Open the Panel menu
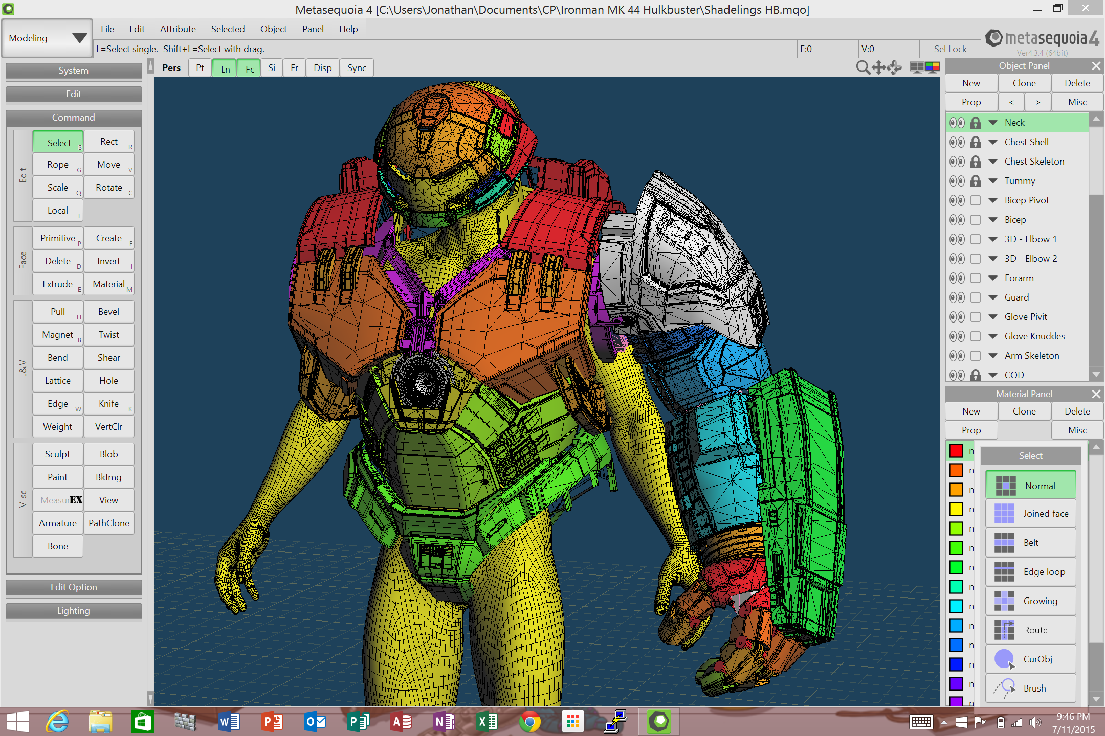Viewport: 1105px width, 736px height. [313, 29]
